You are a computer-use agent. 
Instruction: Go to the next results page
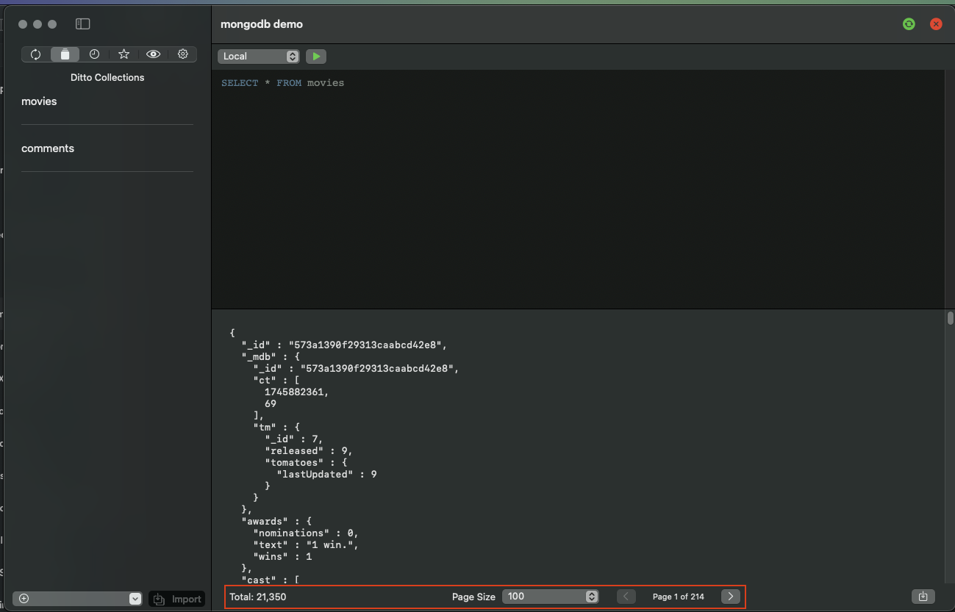730,597
